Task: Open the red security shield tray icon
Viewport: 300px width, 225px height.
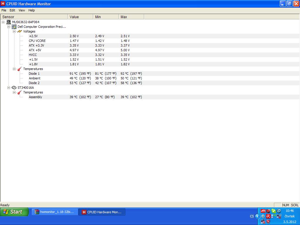Action: [x=268, y=221]
